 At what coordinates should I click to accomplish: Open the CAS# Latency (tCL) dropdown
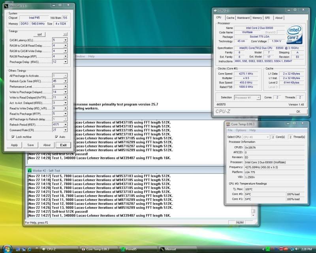click(66, 40)
